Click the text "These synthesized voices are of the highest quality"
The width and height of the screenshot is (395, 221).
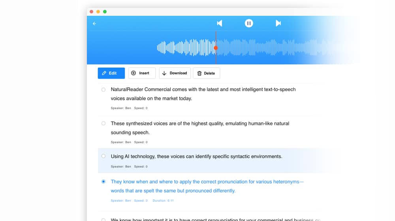pyautogui.click(x=167, y=124)
